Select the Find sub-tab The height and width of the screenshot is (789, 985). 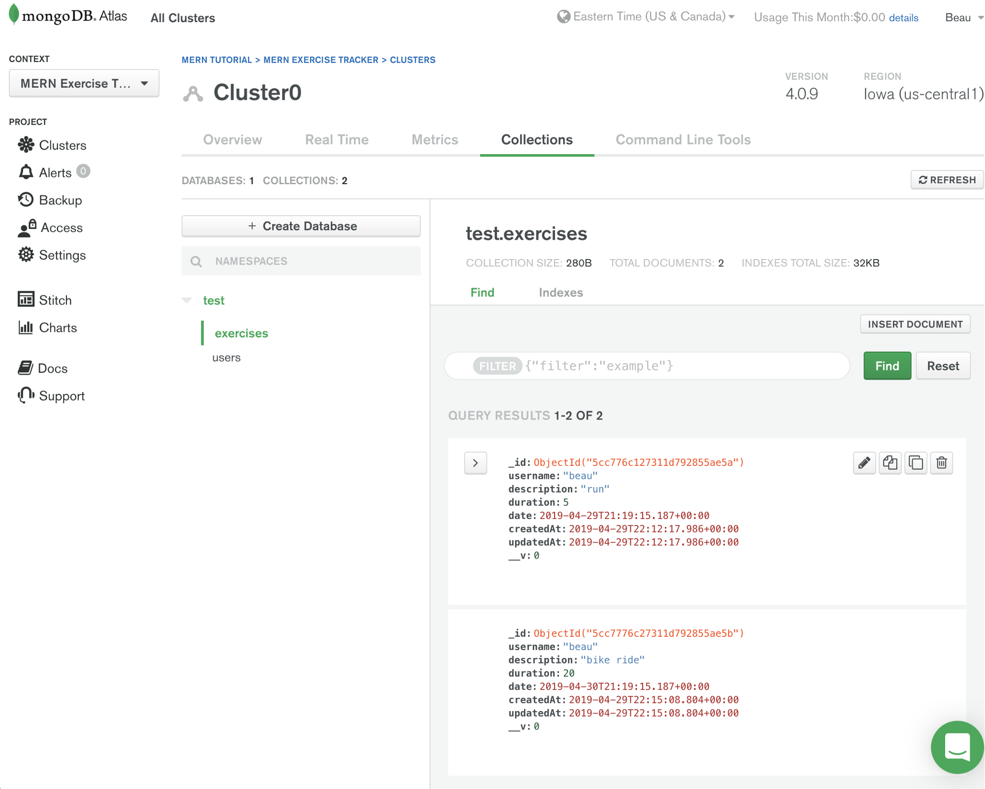482,293
